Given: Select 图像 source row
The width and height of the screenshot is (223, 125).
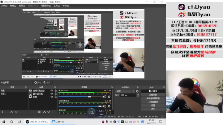Looking at the screenshot, I should point(43,97).
